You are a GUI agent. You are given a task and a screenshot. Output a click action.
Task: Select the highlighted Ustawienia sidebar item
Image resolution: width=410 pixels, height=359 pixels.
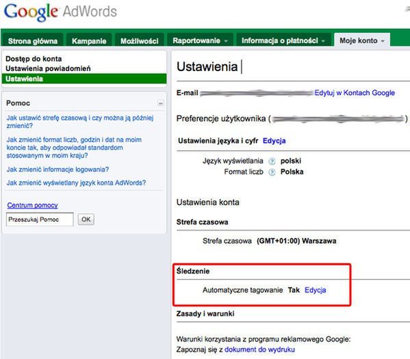(84, 79)
